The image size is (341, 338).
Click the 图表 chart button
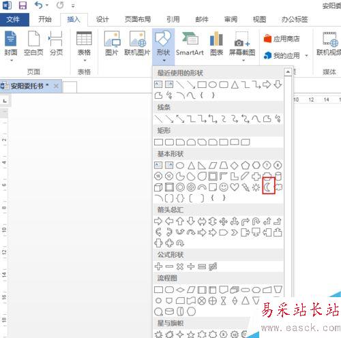click(216, 43)
